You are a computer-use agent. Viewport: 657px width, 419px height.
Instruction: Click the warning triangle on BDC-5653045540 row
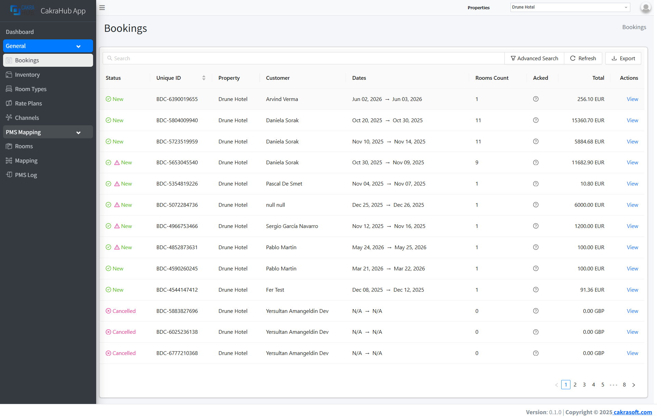click(x=116, y=162)
